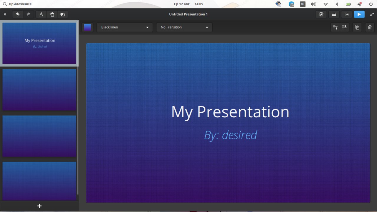Insert a shape into the slide
377x212 pixels.
pyautogui.click(x=62, y=14)
